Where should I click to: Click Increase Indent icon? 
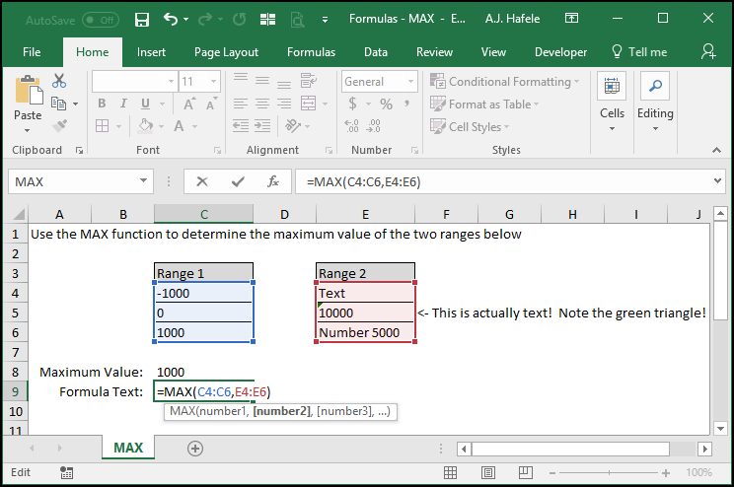point(262,126)
